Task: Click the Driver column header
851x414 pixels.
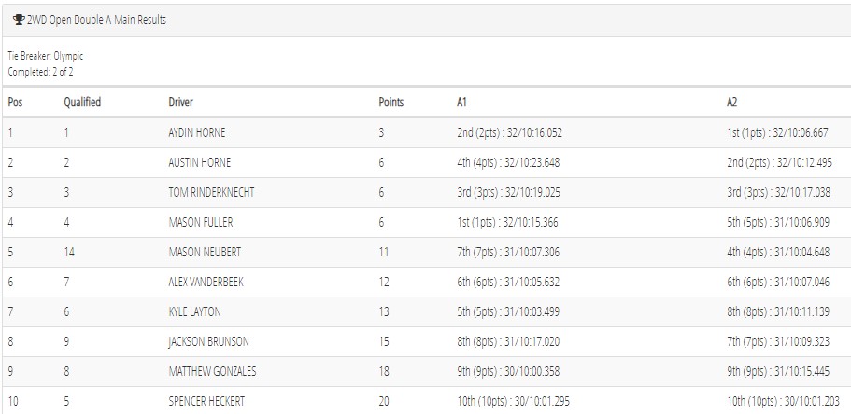Action: tap(180, 102)
